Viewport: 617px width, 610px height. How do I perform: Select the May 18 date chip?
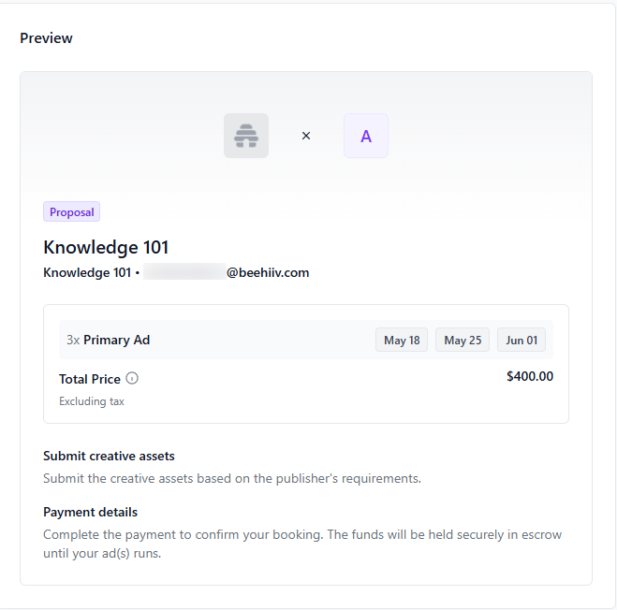click(402, 340)
